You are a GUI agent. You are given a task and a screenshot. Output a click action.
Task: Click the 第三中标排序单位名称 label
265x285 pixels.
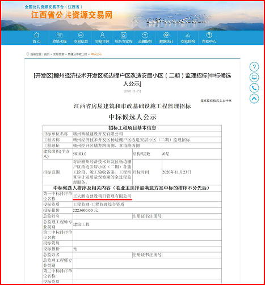tap(58, 274)
